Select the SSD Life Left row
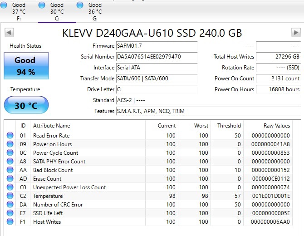Viewport: 304px width, 236px height. [x=148, y=213]
